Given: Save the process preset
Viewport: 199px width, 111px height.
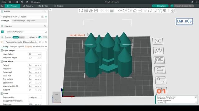Looking at the screenshot, I should point(40,42).
